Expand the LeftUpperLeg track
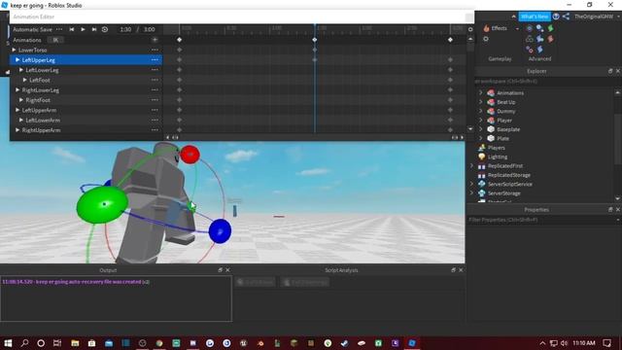This screenshot has height=350, width=622. [17, 60]
